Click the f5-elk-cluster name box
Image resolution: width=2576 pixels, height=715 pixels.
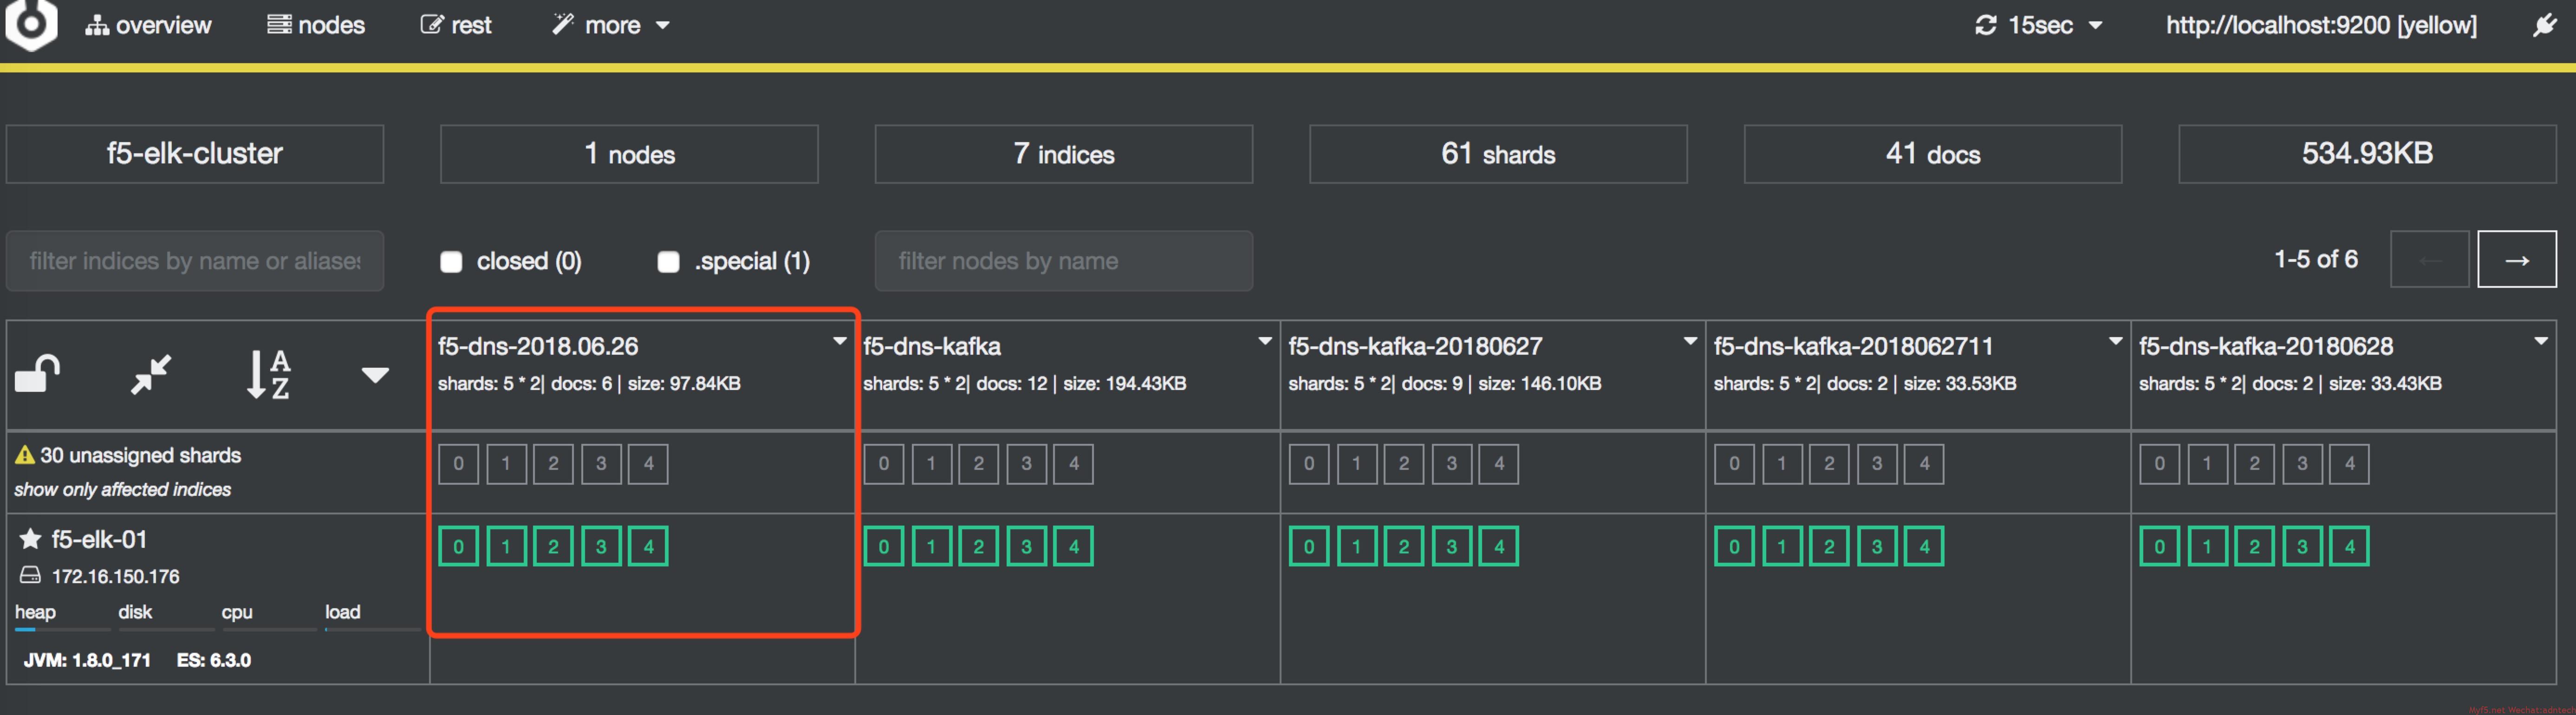pos(195,154)
